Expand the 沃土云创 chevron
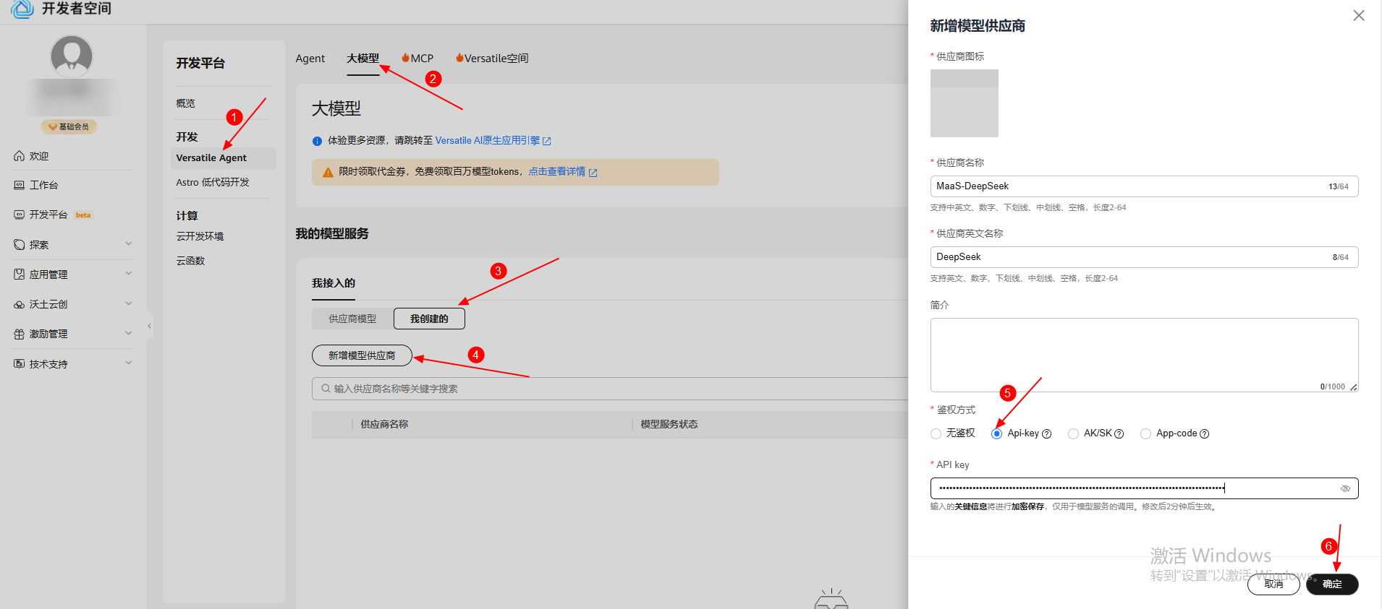 [129, 303]
